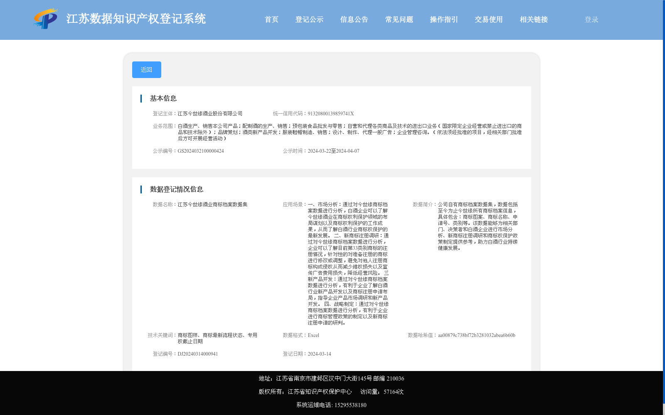
Task: Select the 业务范围 description text
Action: point(350,132)
